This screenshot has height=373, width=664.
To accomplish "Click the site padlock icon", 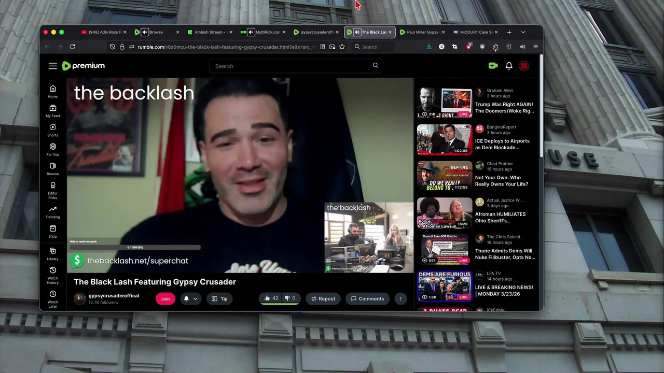I will [x=122, y=47].
